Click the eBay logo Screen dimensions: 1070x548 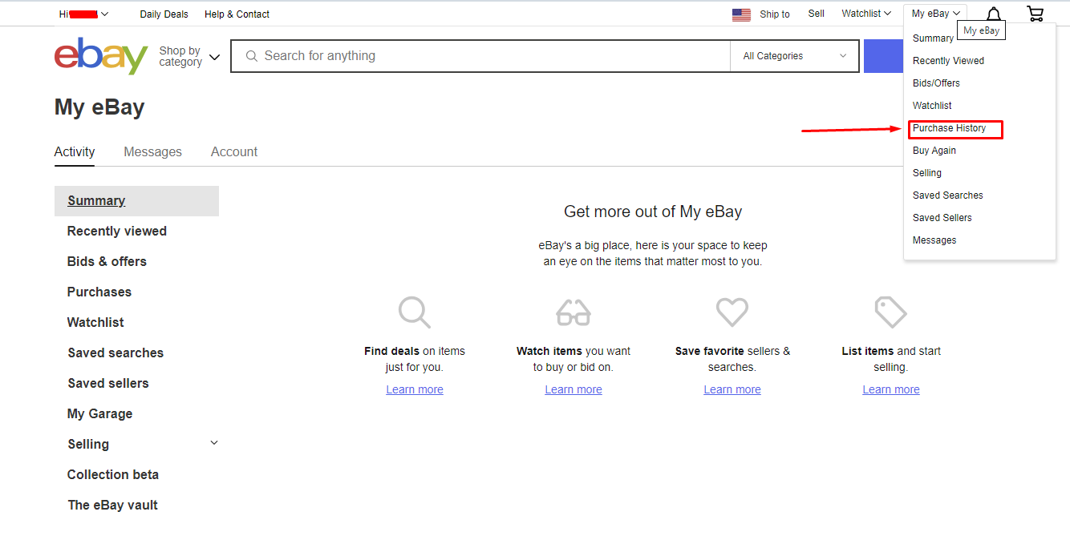100,55
